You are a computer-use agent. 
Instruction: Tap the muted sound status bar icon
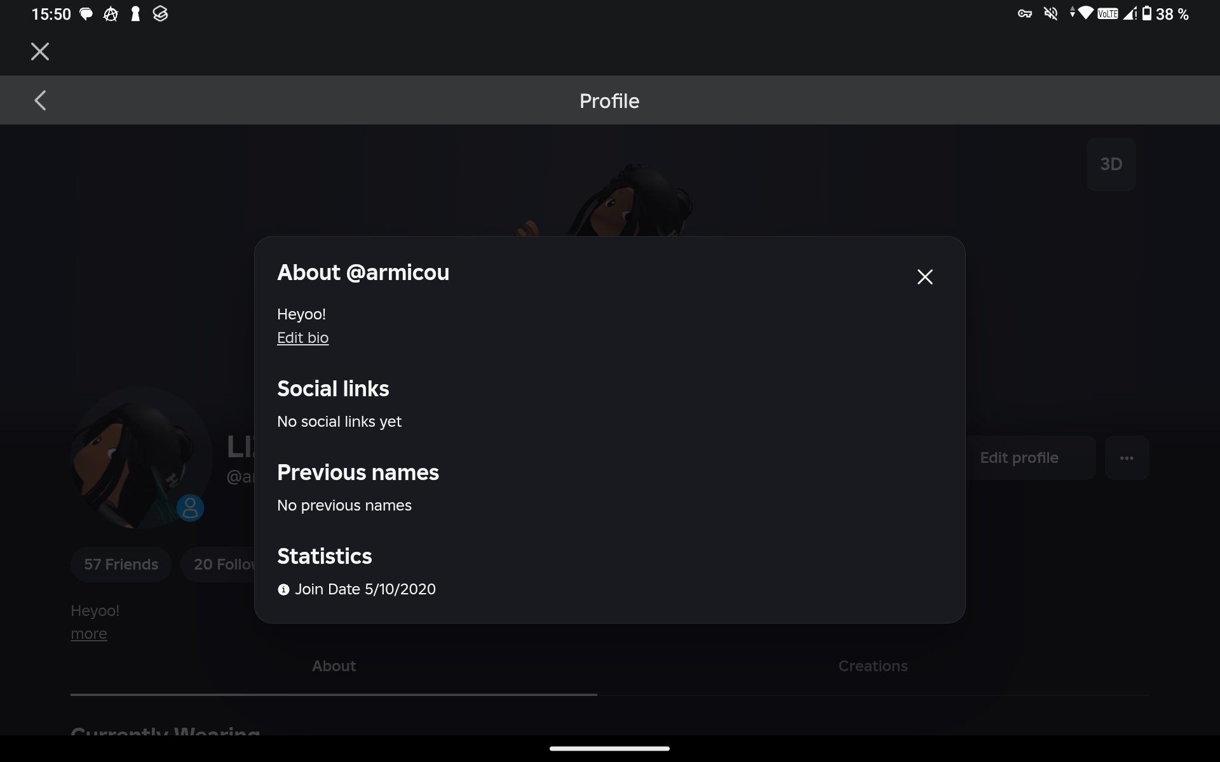pos(1051,13)
